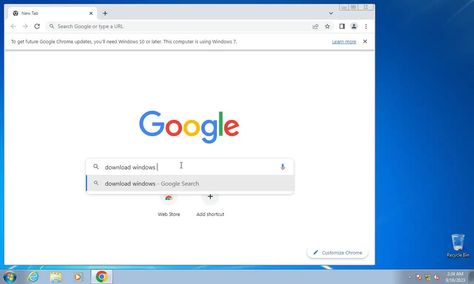Open the clock showing 2:34 AM
Viewport: 474px width, 284px height.
455,277
